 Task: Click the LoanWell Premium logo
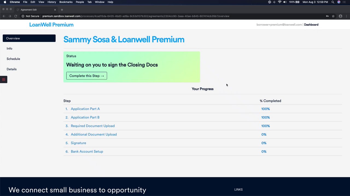(51, 24)
